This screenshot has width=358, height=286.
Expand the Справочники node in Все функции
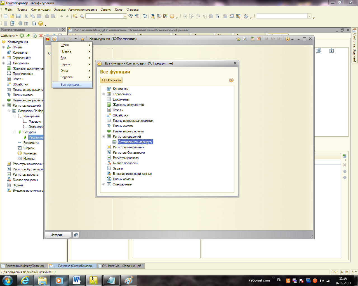pyautogui.click(x=103, y=94)
